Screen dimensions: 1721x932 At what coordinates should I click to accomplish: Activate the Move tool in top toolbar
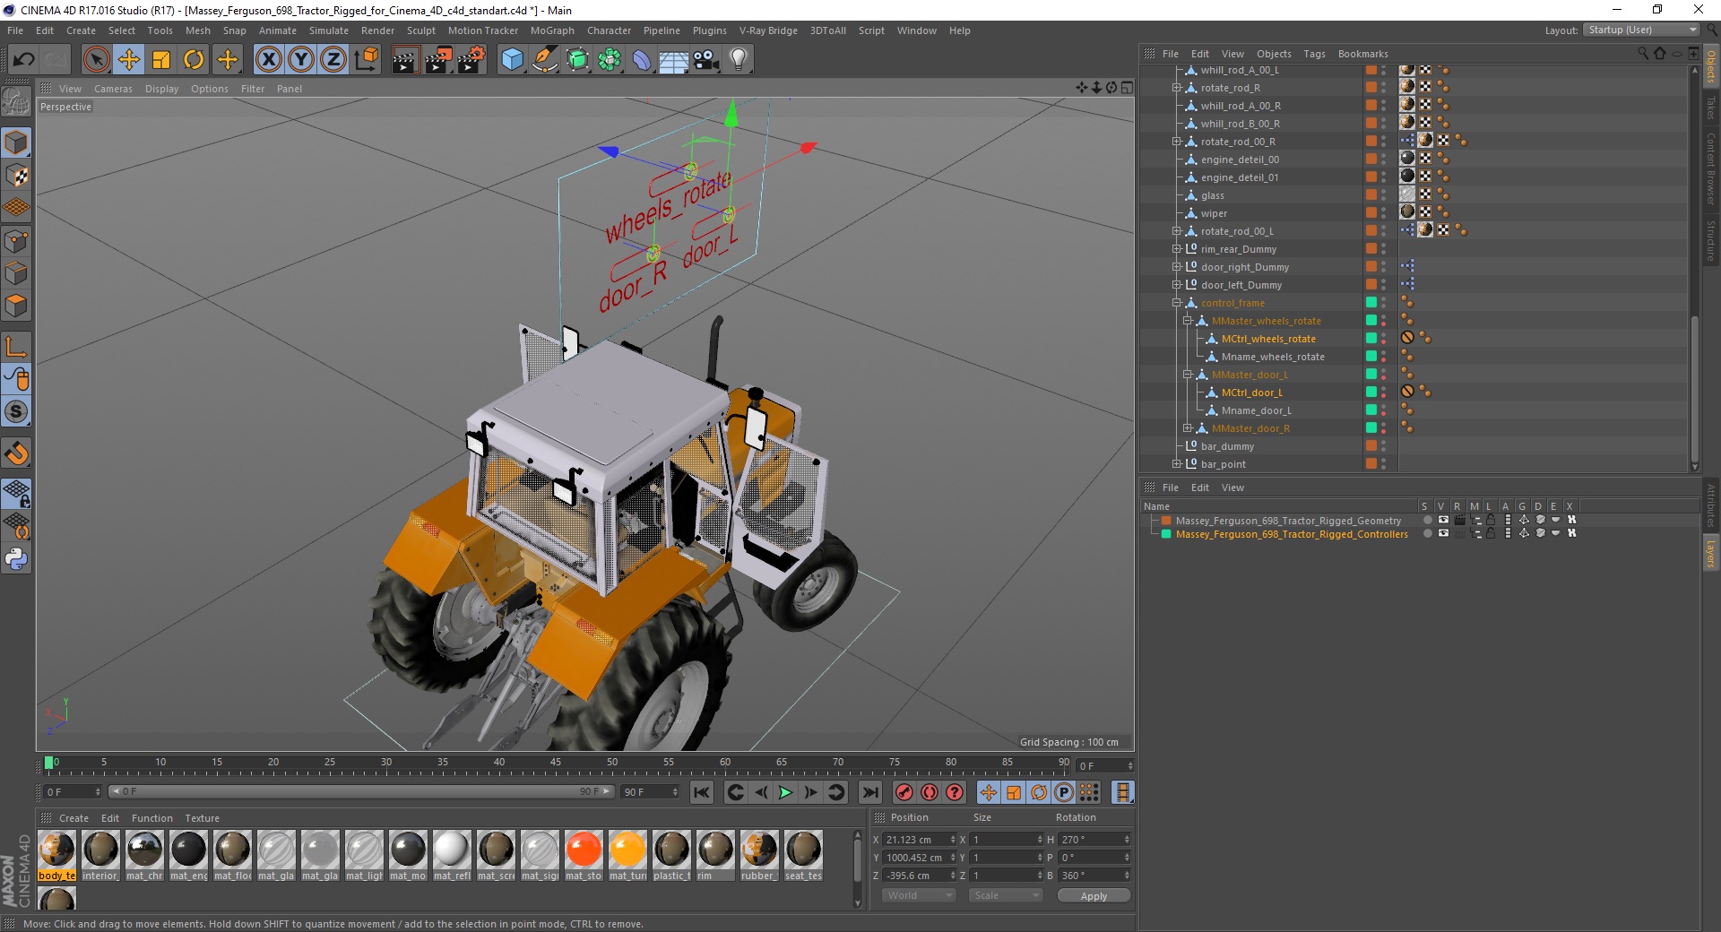pyautogui.click(x=129, y=60)
